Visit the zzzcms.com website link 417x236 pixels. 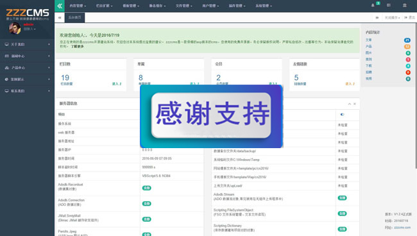click(x=402, y=228)
